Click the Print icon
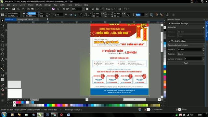208x117 pixels. pyautogui.click(x=18, y=9)
